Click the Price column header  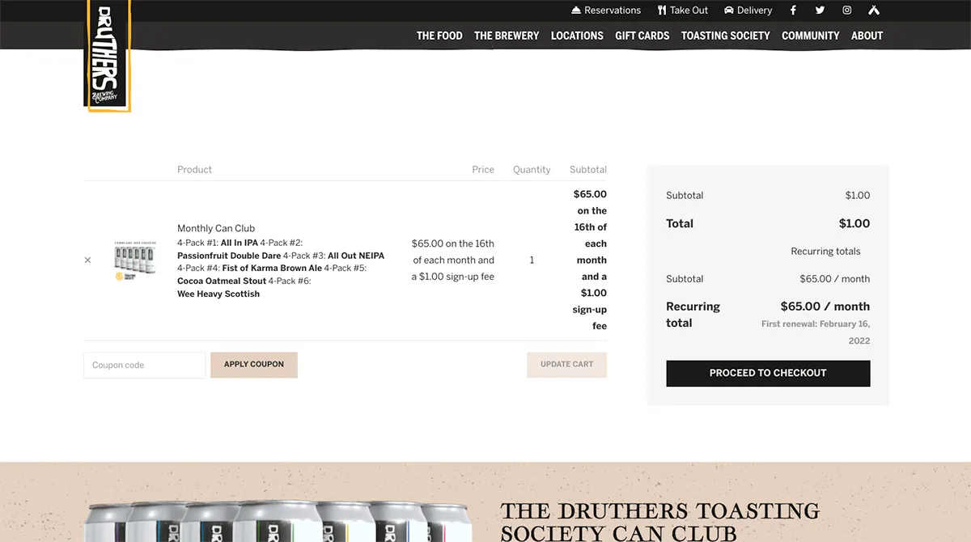pyautogui.click(x=483, y=170)
